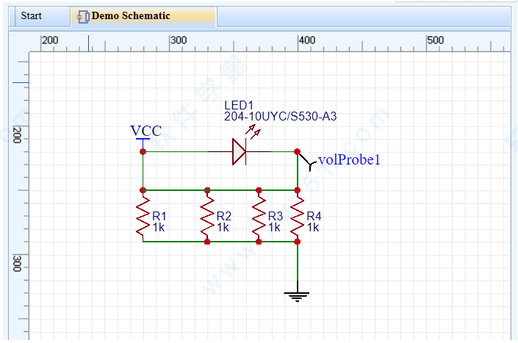This screenshot has height=343, width=518.
Task: Click the vertical ruler at 200 mark
Action: [18, 137]
